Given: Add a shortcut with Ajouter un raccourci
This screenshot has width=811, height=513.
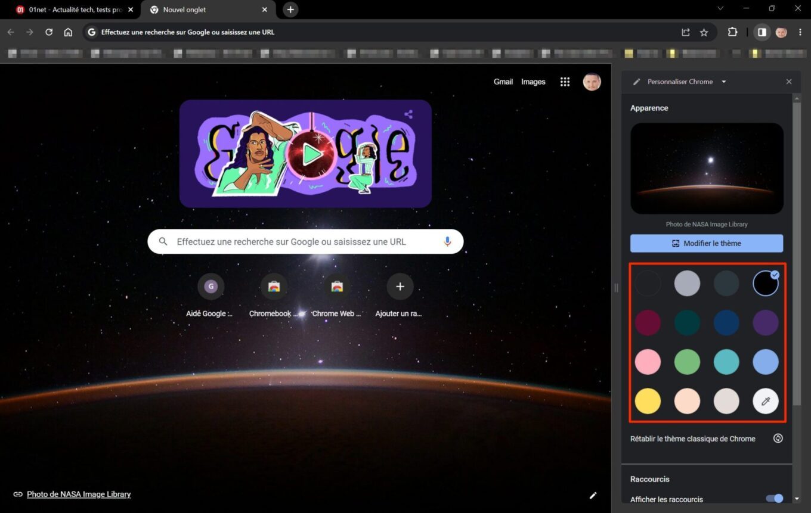Looking at the screenshot, I should pyautogui.click(x=400, y=295).
